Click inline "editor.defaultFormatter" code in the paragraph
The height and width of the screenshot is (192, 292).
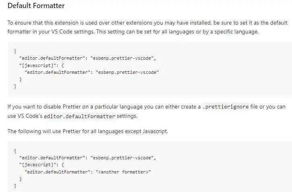[79, 117]
